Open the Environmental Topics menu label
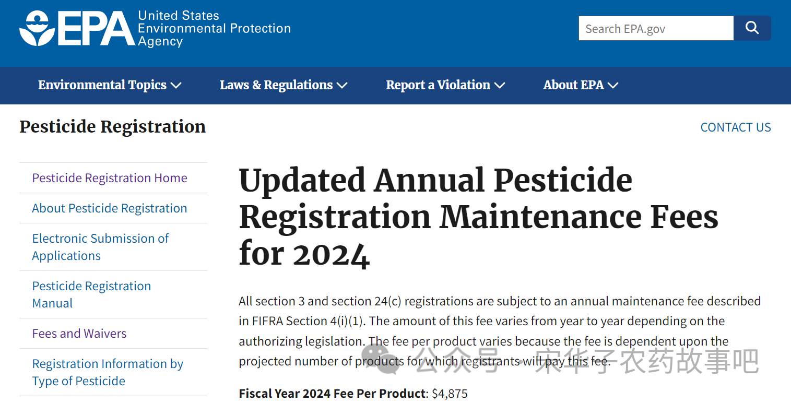This screenshot has height=403, width=791. (x=102, y=85)
